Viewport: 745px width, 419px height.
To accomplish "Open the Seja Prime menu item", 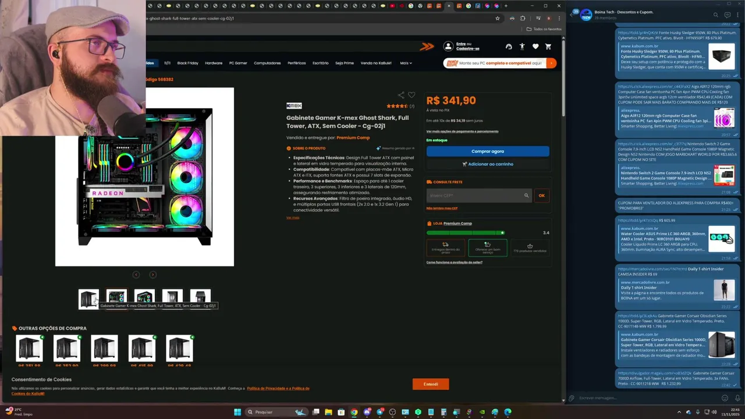I will coord(344,63).
